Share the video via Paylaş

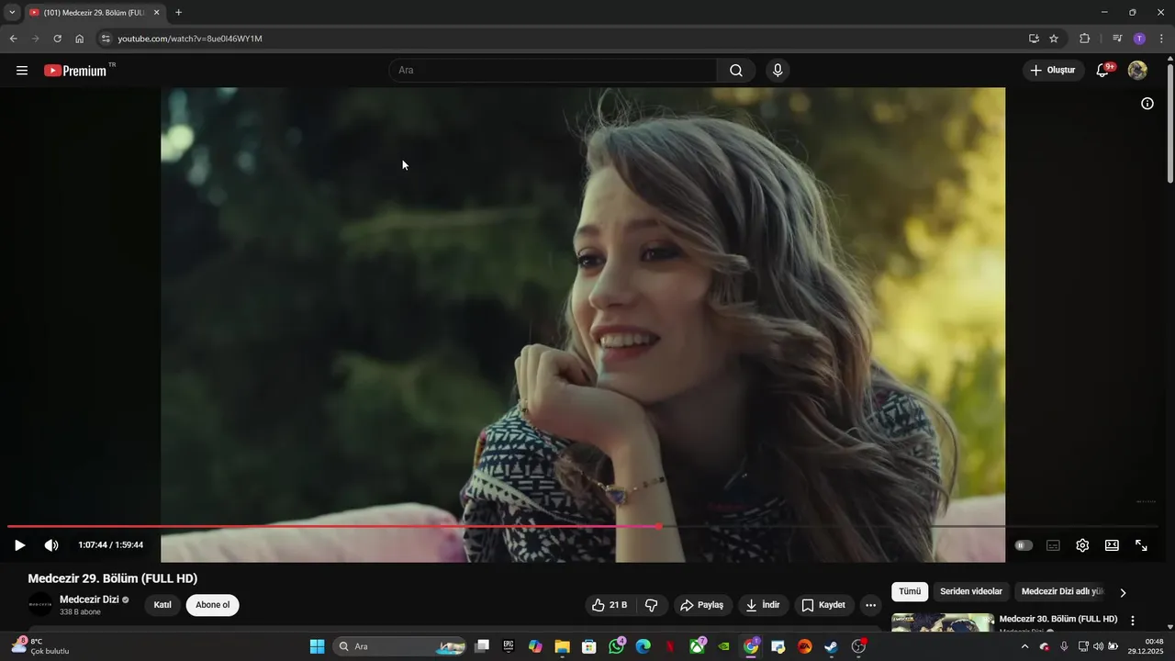point(701,605)
